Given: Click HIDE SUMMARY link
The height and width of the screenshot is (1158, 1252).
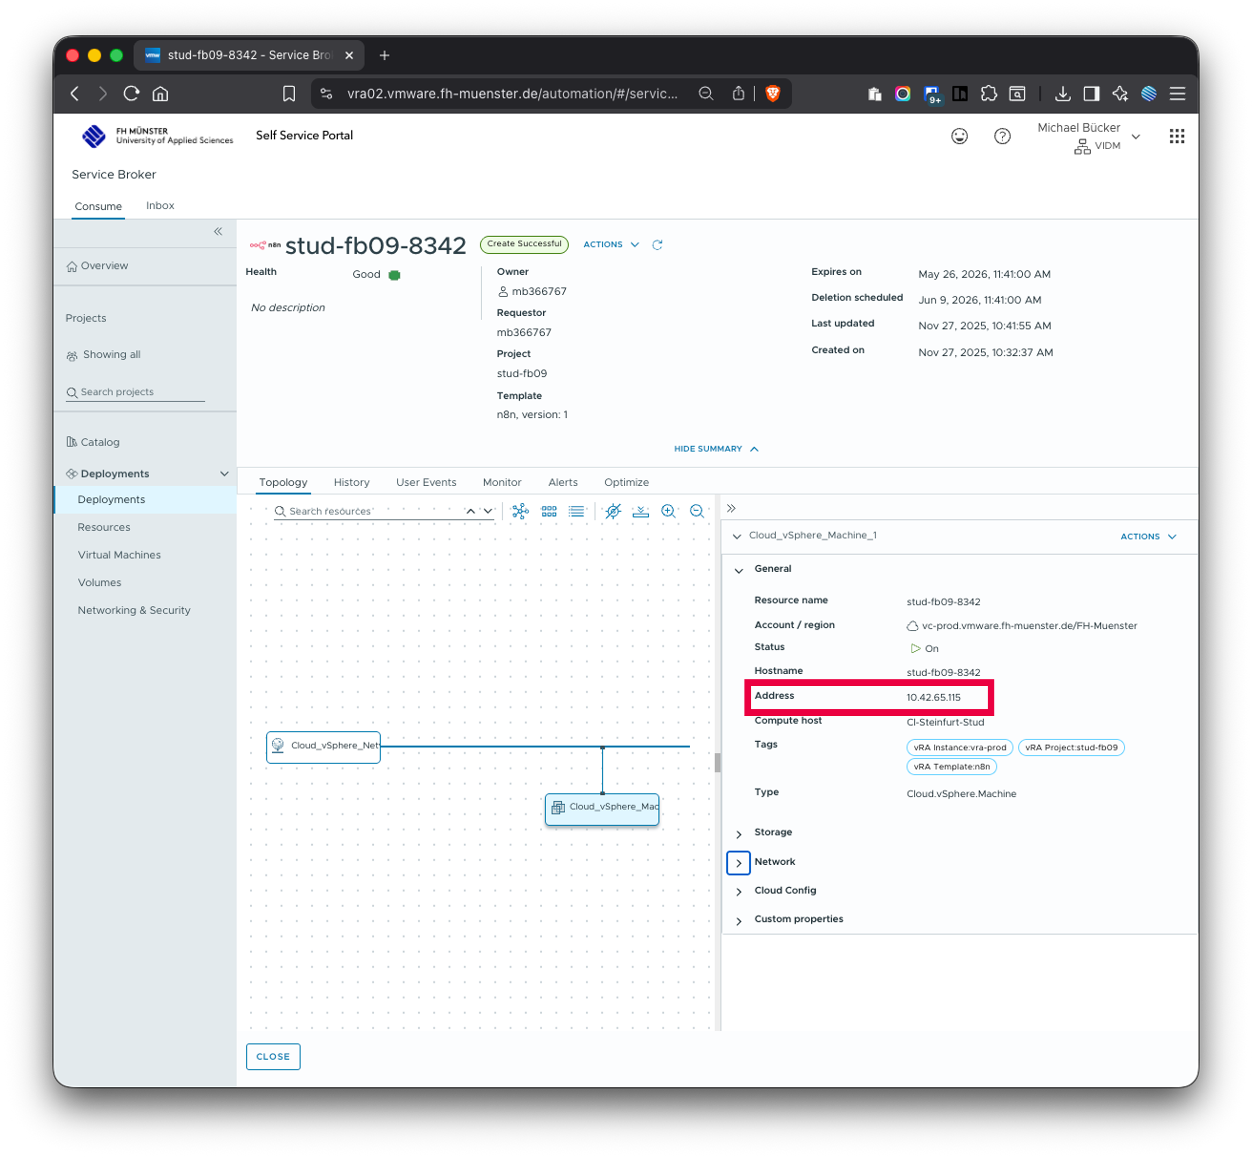Looking at the screenshot, I should 716,449.
